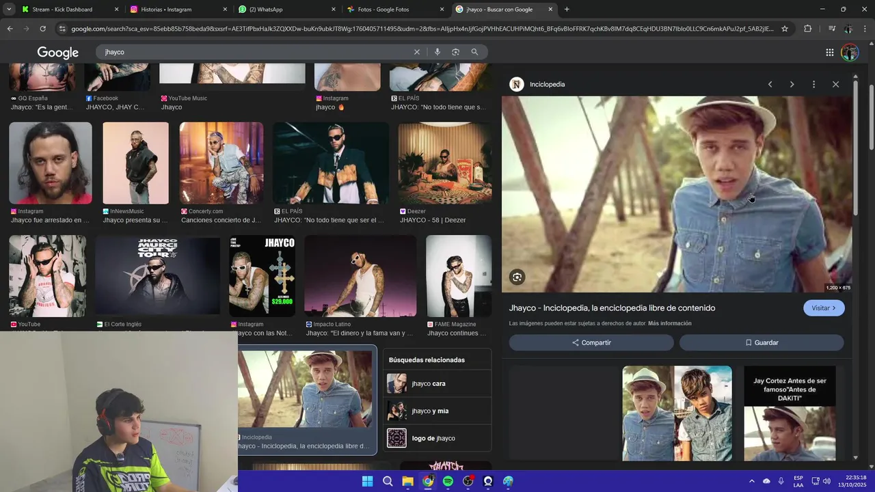
Task: Open the three-dot menu in preview panel
Action: tap(813, 85)
